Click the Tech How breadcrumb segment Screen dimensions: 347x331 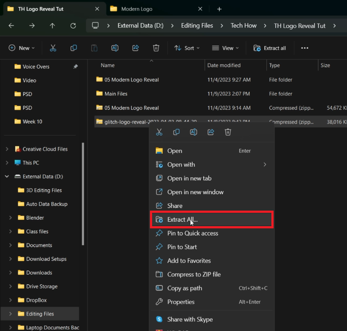243,26
